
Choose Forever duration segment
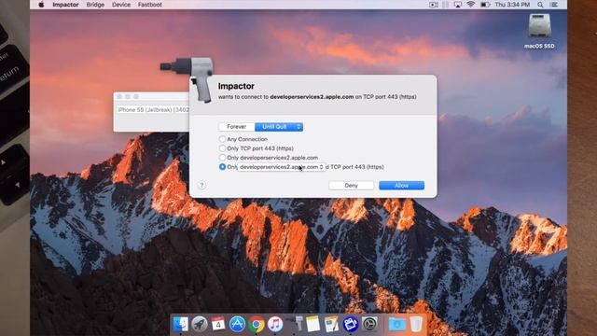click(x=236, y=127)
